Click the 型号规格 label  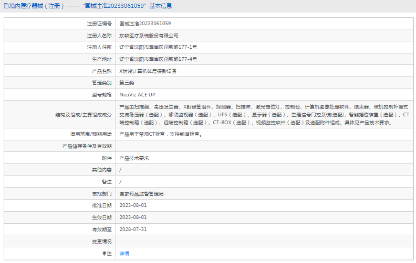pyautogui.click(x=102, y=95)
